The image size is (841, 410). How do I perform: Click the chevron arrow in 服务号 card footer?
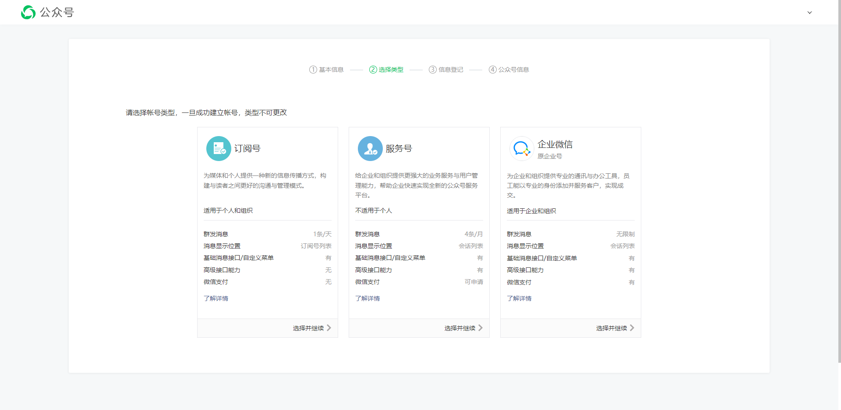point(481,328)
